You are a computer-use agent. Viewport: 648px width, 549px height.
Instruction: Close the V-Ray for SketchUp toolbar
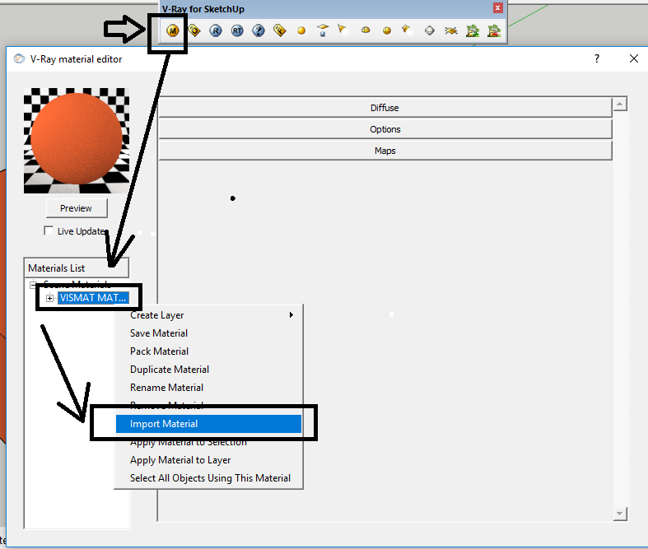(498, 8)
